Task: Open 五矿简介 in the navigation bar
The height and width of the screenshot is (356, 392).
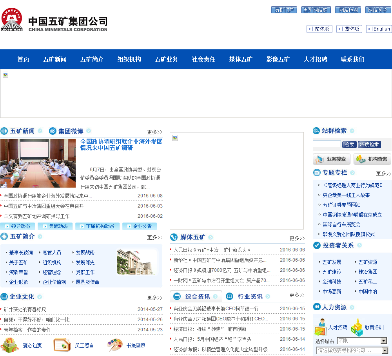Action: click(92, 59)
